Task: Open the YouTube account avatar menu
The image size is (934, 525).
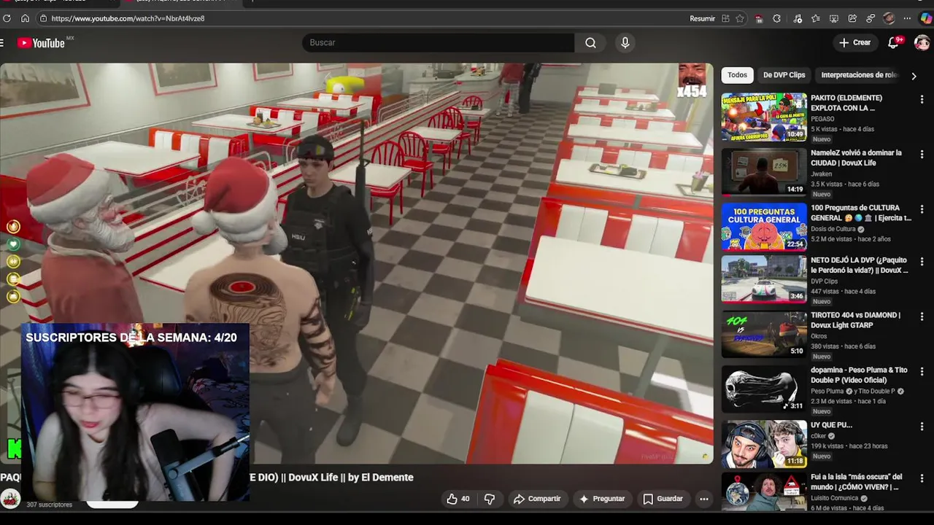Action: [x=922, y=43]
